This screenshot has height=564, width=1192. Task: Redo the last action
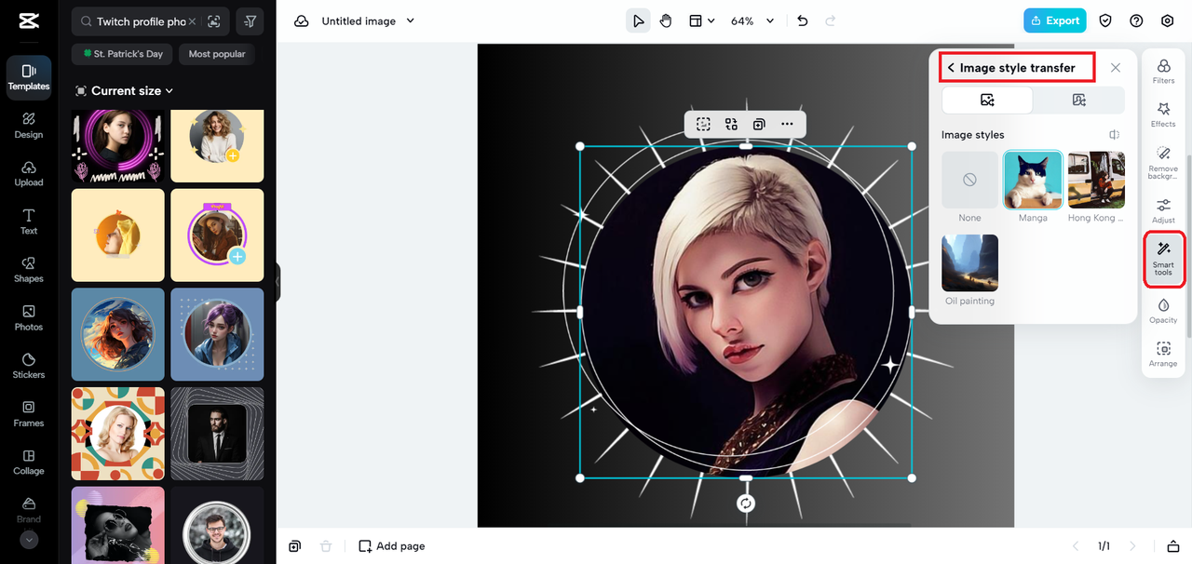tap(831, 20)
